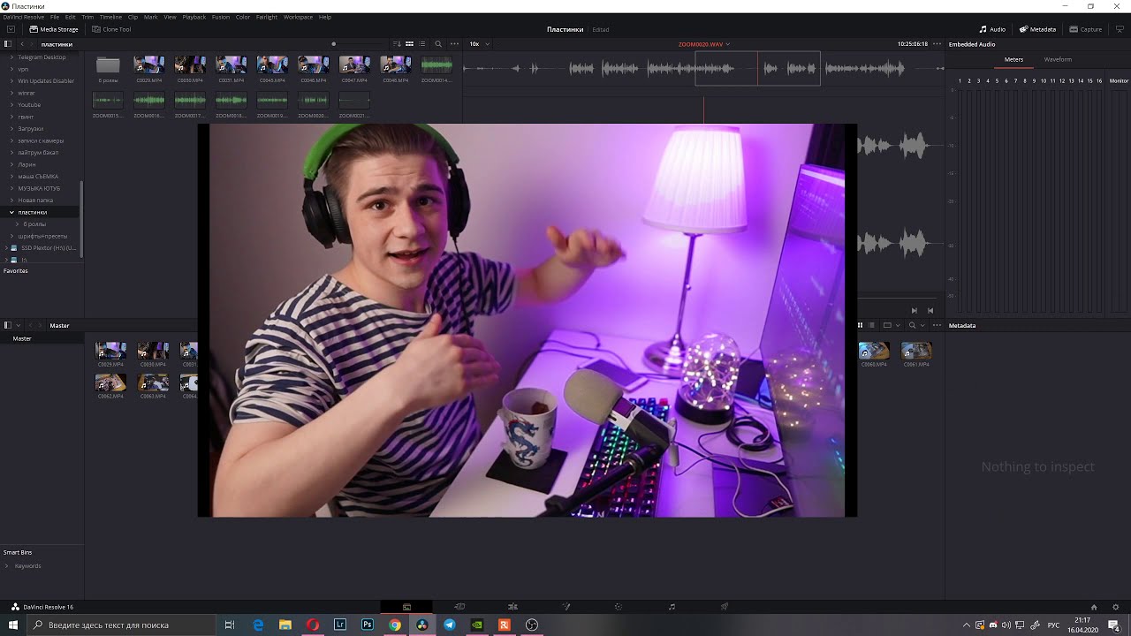Open the Workspace menu
The height and width of the screenshot is (636, 1131).
(298, 17)
